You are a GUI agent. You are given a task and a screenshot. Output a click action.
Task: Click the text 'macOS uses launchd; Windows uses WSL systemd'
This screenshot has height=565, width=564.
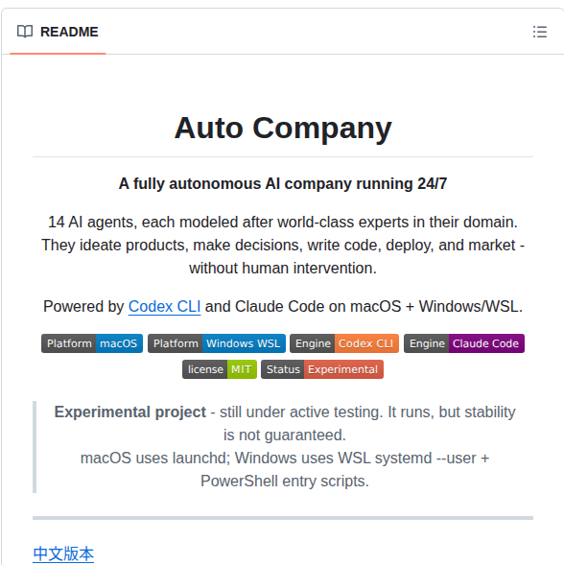(x=256, y=458)
